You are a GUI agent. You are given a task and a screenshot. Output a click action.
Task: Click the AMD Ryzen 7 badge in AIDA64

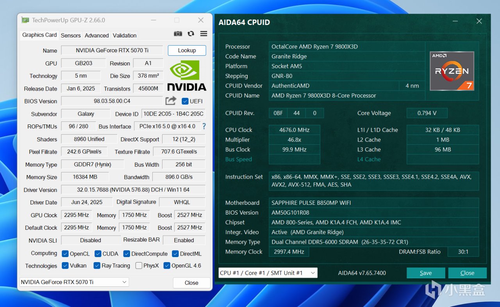452,71
